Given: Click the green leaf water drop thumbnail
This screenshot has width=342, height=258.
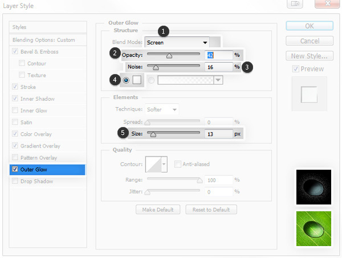Looking at the screenshot, I should tap(313, 228).
